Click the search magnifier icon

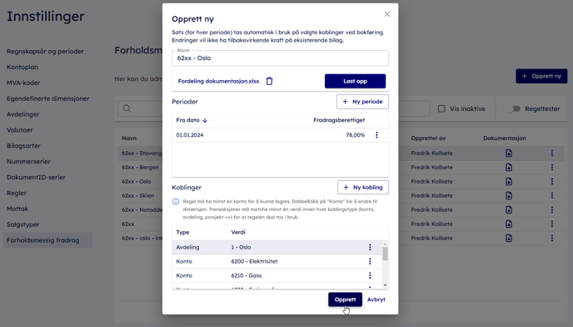point(127,108)
